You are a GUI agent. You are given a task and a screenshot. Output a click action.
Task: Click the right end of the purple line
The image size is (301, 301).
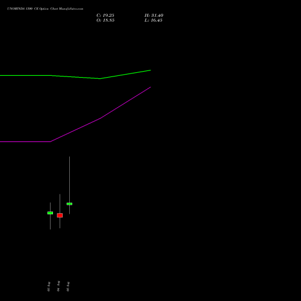click(x=150, y=87)
